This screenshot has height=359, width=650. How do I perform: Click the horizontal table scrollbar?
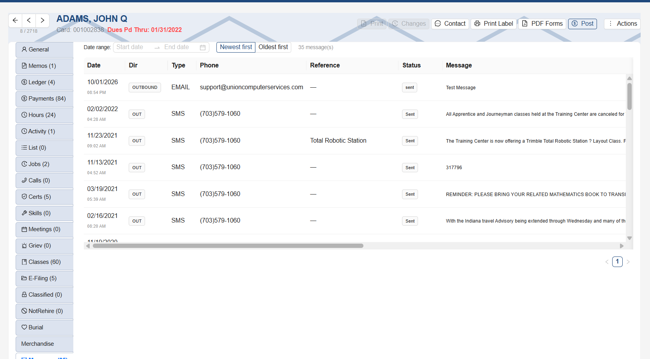click(x=228, y=246)
